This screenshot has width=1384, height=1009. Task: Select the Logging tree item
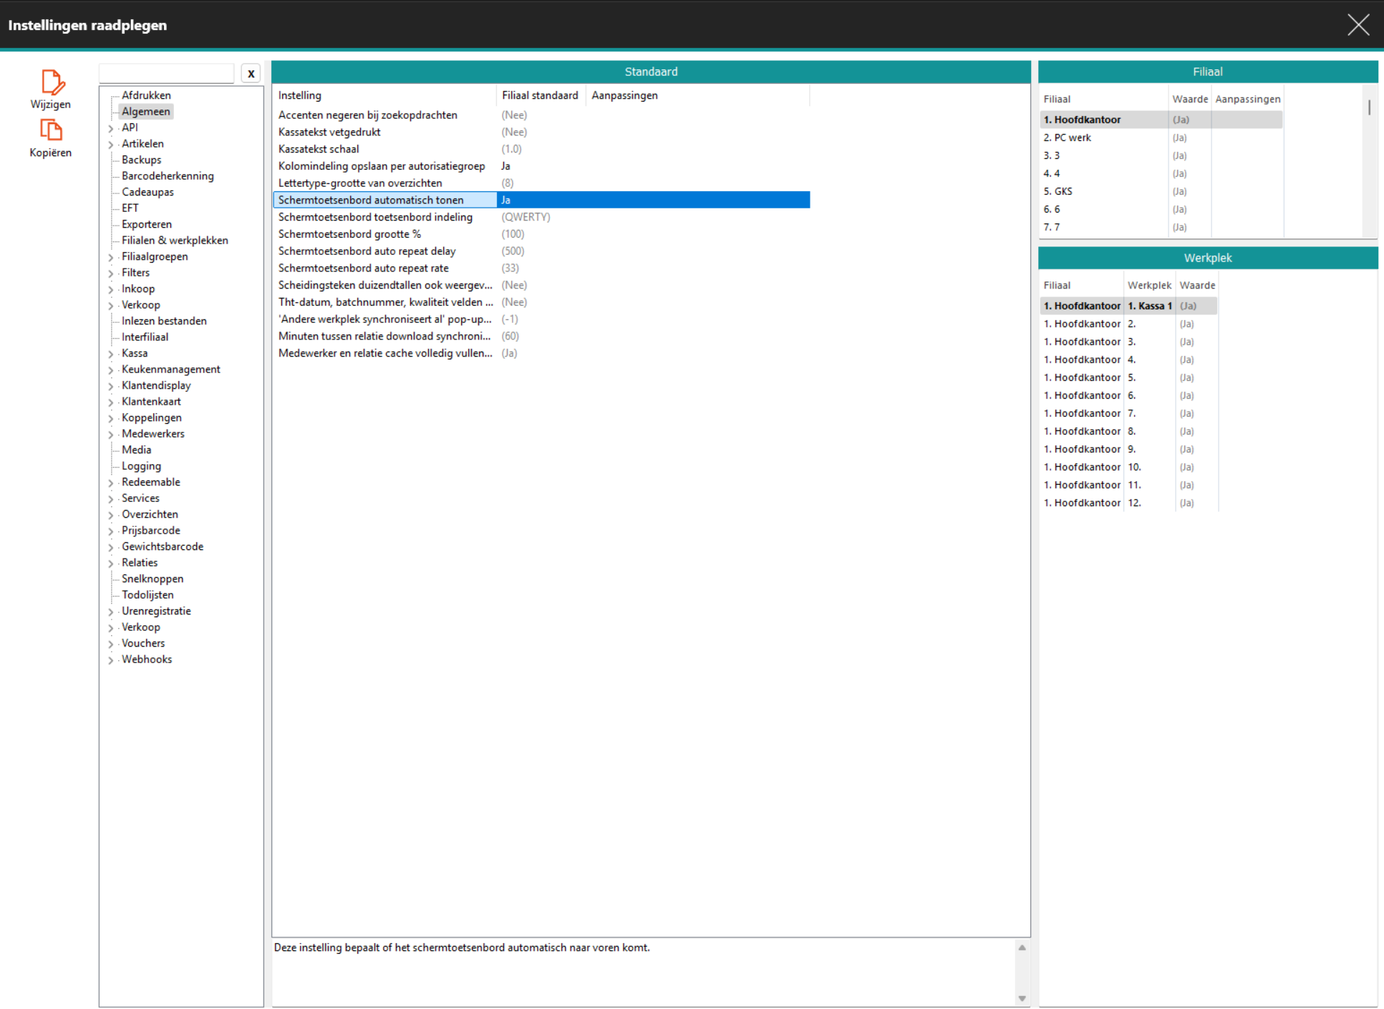(141, 466)
